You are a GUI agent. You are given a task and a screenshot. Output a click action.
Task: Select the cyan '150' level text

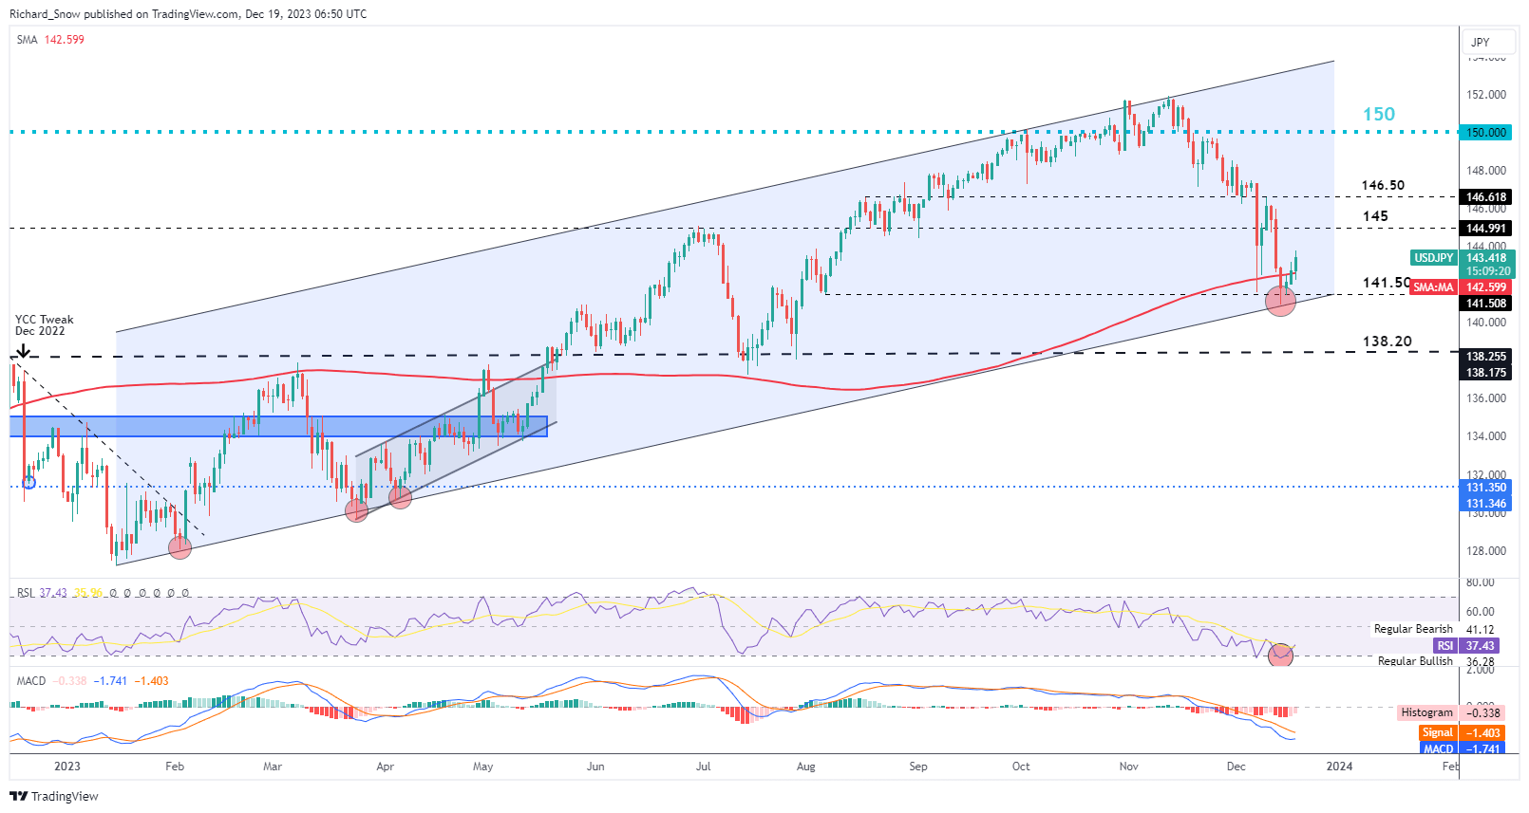pos(1379,114)
